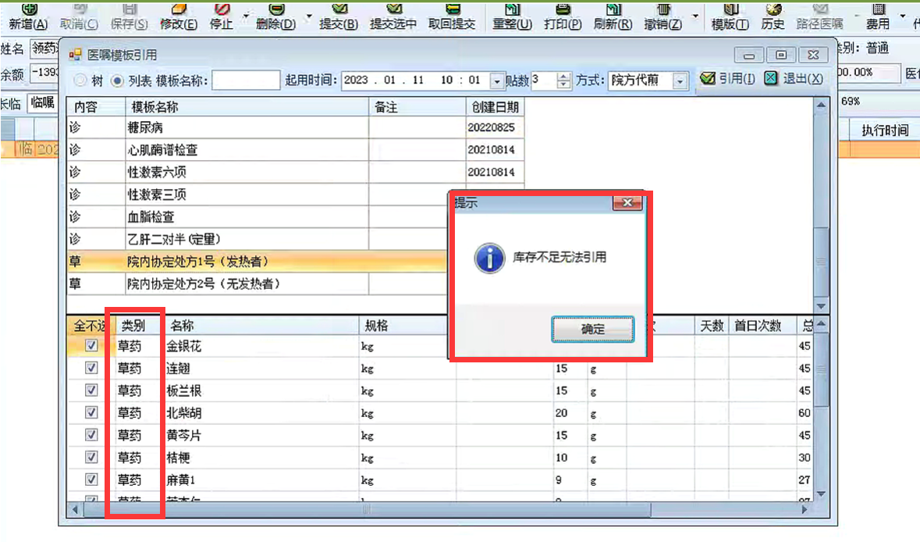Screen dimensions: 920x542
Task: Open the 费用 toolbar item
Action: pos(878,16)
